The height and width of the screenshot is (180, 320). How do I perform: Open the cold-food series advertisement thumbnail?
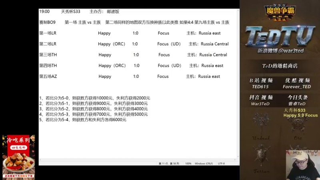(x=18, y=156)
